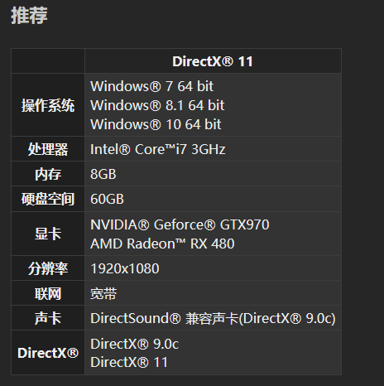This screenshot has width=384, height=386.
Task: Click the DirectSound® 兼容声卡 cell
Action: click(x=213, y=318)
